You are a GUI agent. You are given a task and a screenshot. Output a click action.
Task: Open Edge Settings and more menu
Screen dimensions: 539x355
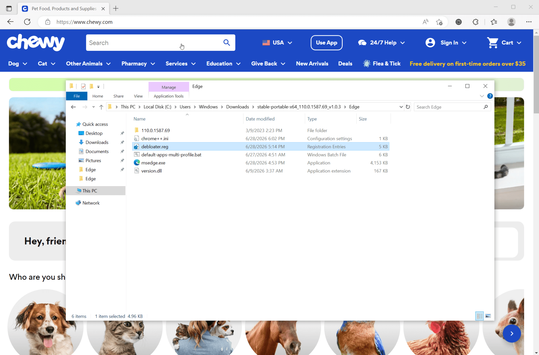[529, 22]
